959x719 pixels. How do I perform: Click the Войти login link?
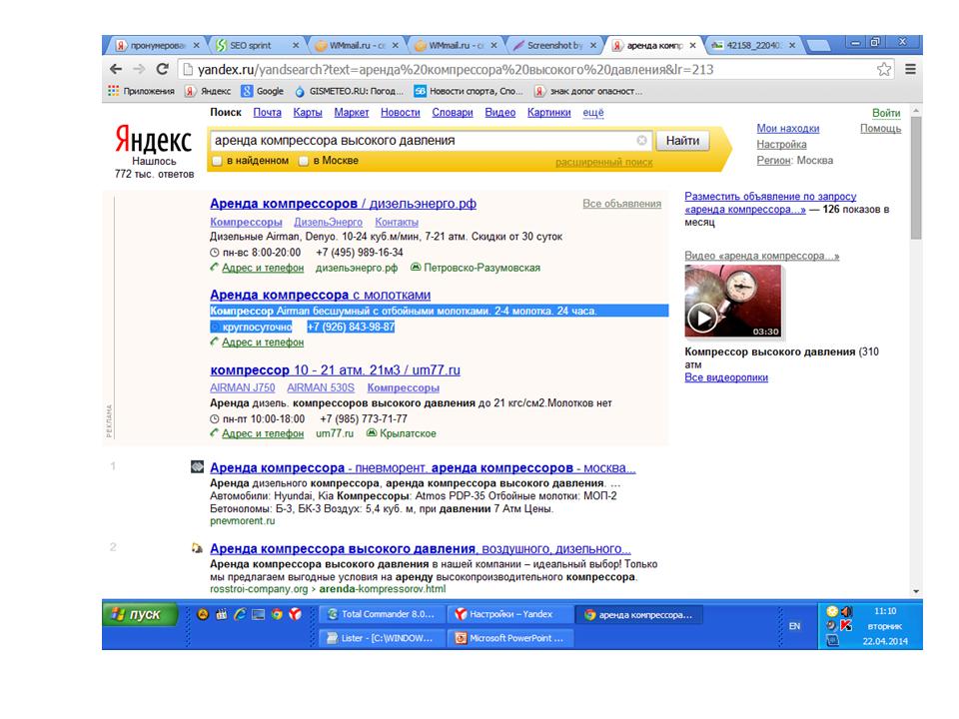click(x=886, y=113)
